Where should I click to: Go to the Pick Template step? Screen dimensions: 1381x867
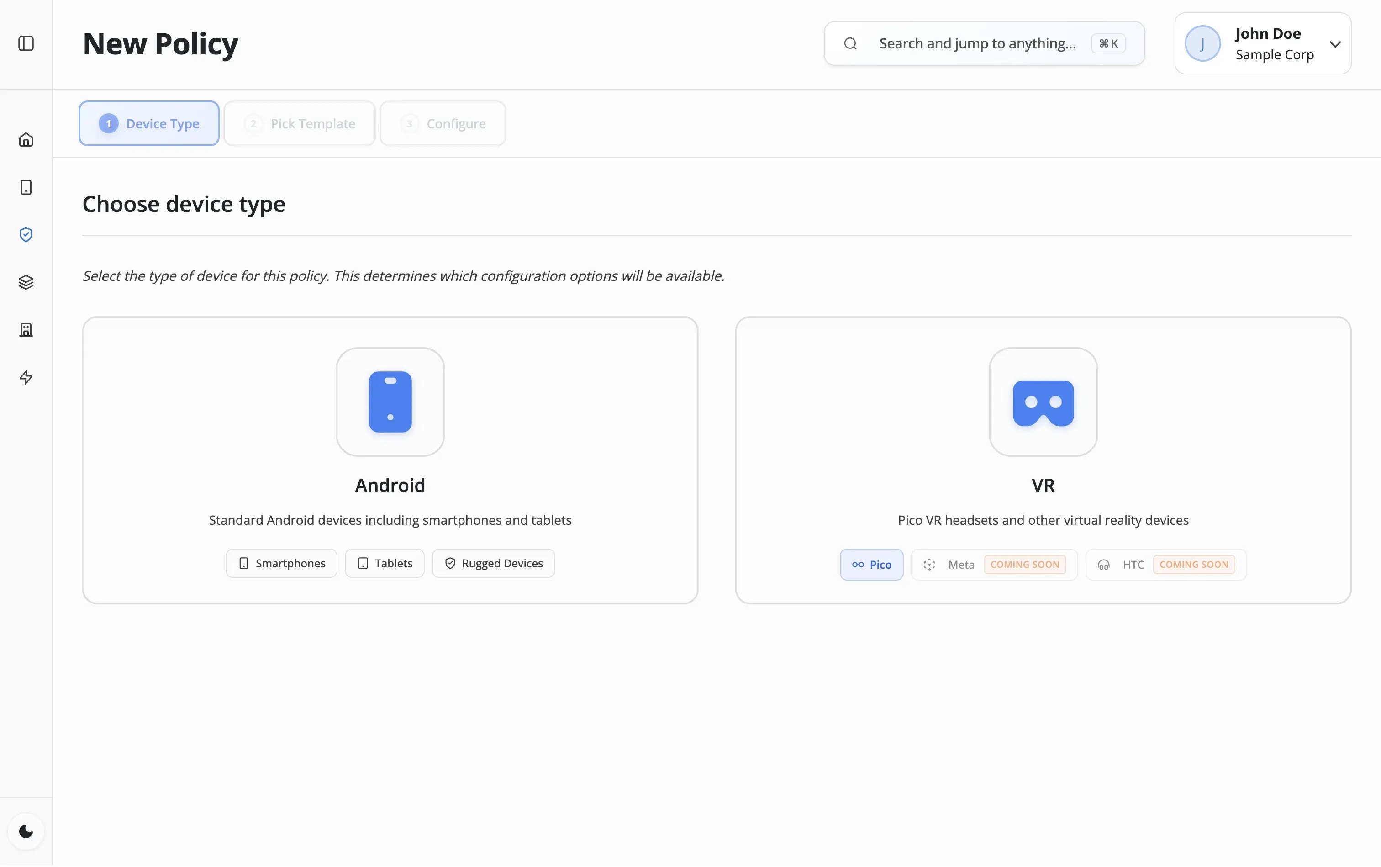pos(299,123)
